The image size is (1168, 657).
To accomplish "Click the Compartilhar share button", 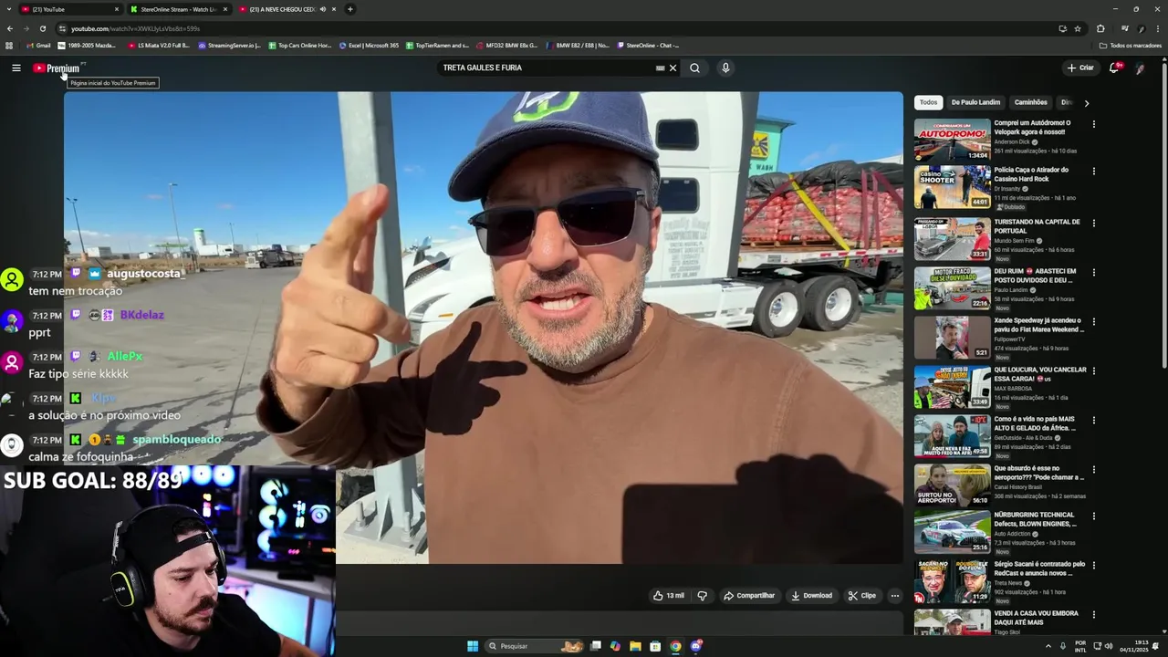I will tap(749, 596).
